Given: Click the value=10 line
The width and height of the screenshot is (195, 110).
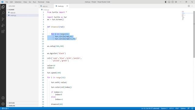Looking at the screenshot, I should [x=51, y=65].
